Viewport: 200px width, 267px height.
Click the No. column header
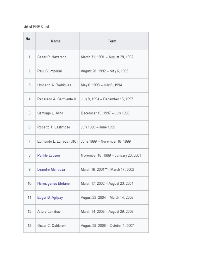coord(28,41)
